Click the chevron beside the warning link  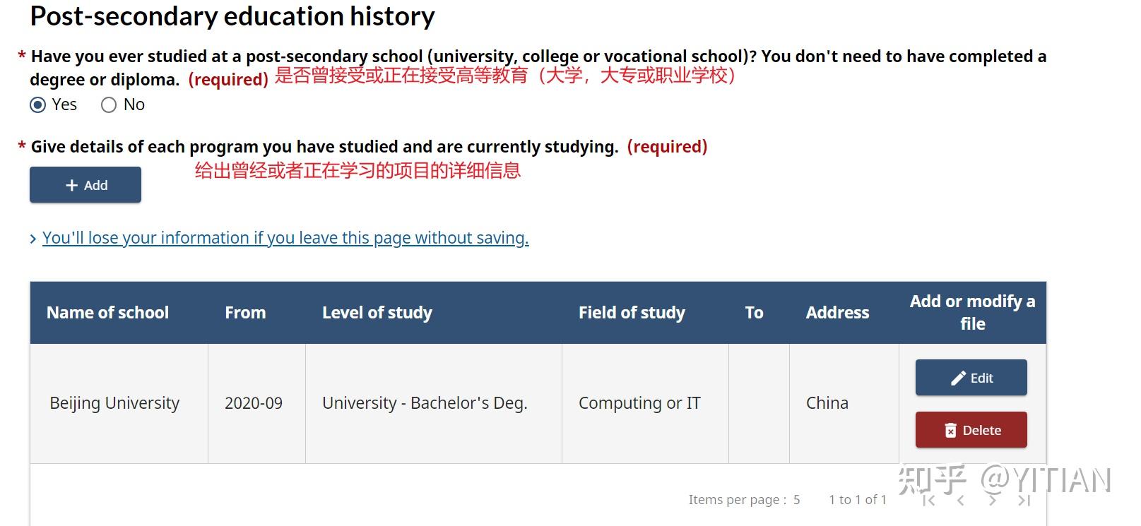[x=33, y=239]
